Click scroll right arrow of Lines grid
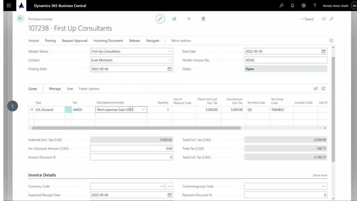 pyautogui.click(x=325, y=128)
